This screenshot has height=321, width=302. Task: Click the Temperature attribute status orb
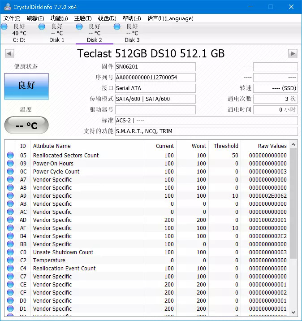point(10,260)
